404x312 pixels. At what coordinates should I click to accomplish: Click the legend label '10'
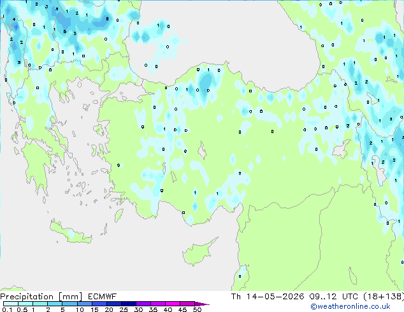[80, 309]
